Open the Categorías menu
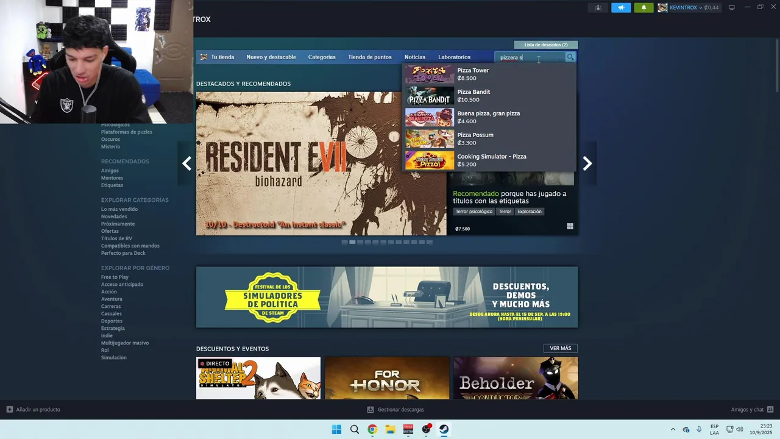The height and width of the screenshot is (439, 780). 322,57
